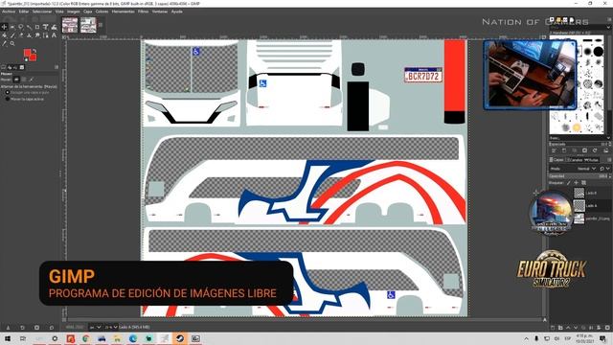Select the Text tool (A icon)
This screenshot has height=345, width=613.
click(x=54, y=35)
